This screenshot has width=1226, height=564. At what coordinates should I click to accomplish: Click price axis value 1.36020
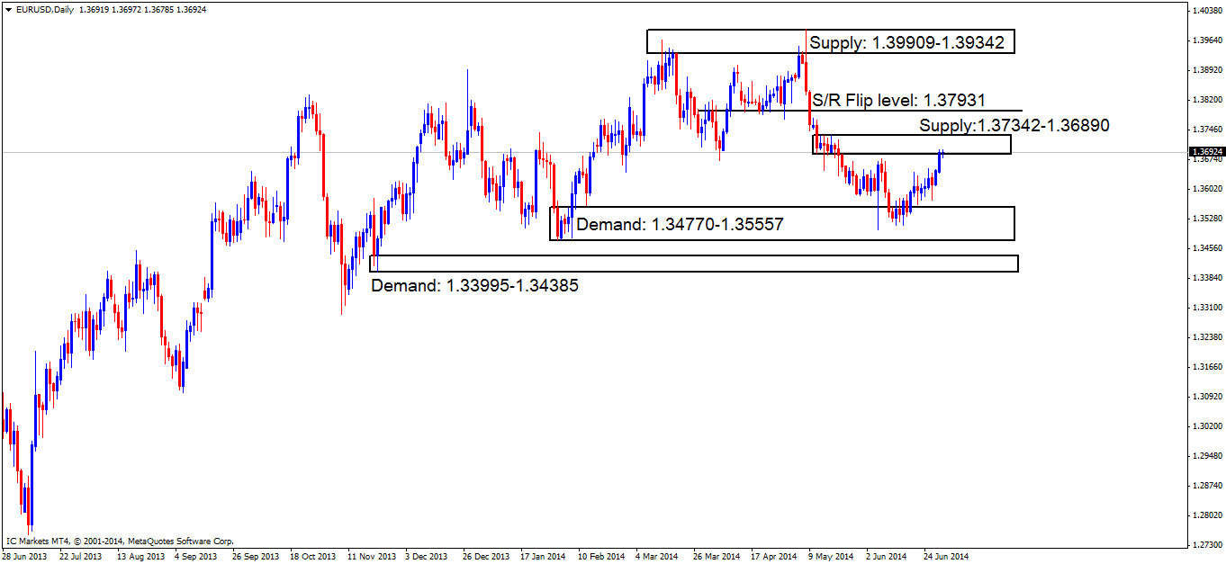pos(1206,188)
